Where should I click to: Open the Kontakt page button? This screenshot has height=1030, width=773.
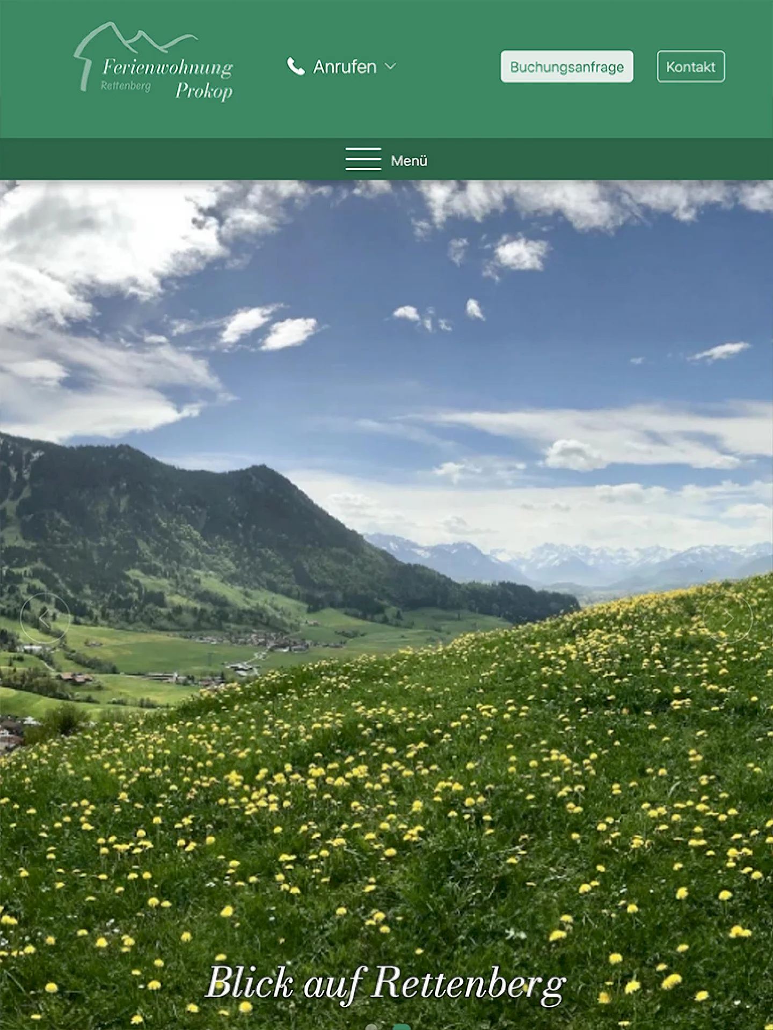pyautogui.click(x=690, y=67)
